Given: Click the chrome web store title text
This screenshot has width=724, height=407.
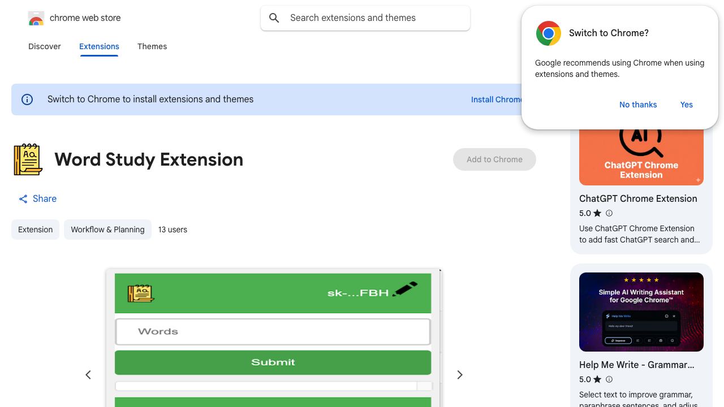Looking at the screenshot, I should coord(85,18).
